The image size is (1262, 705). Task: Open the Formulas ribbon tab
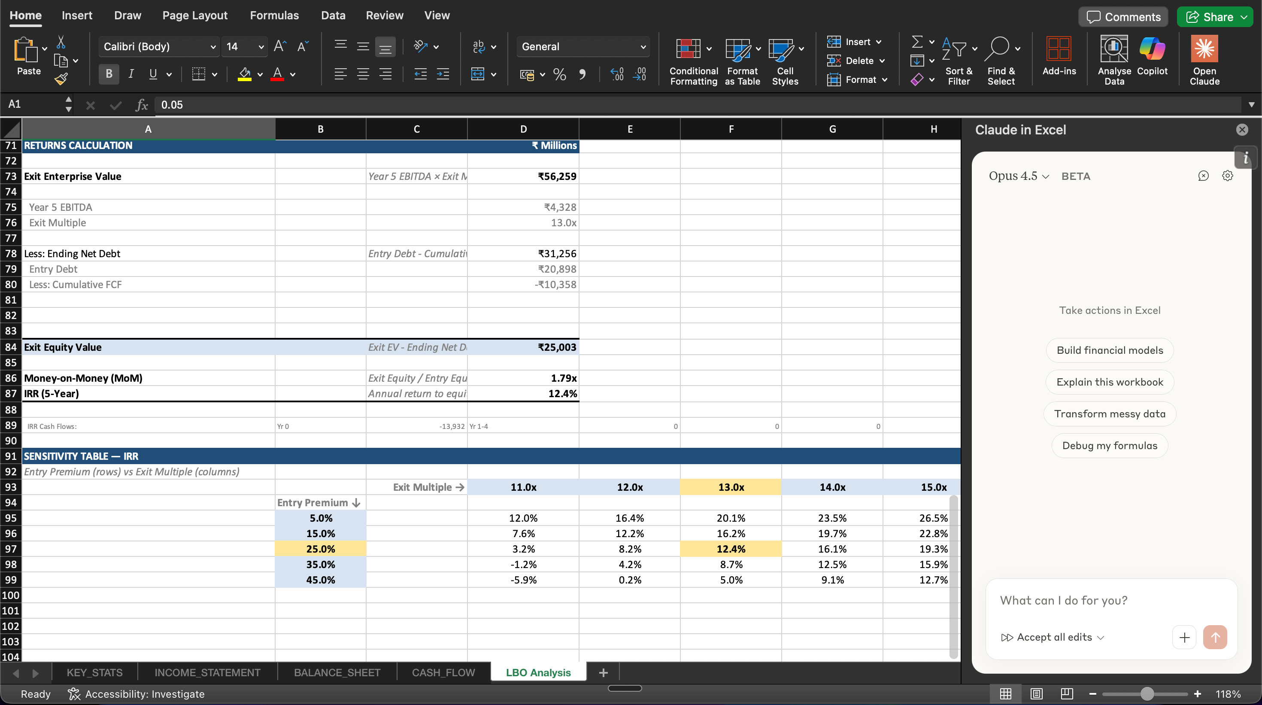pyautogui.click(x=274, y=15)
